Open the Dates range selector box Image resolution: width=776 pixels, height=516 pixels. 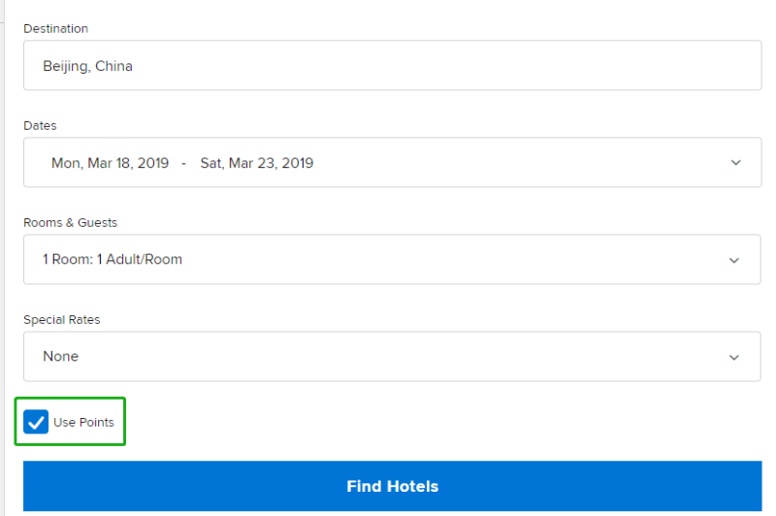coord(393,162)
